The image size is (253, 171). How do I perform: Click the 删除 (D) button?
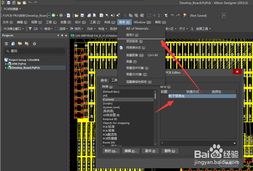click(170, 151)
